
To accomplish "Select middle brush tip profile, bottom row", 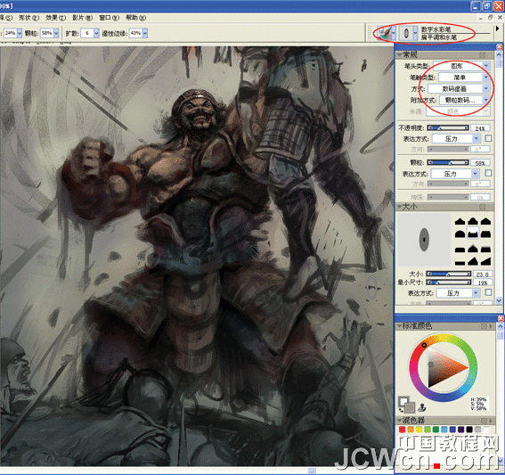I will [472, 261].
